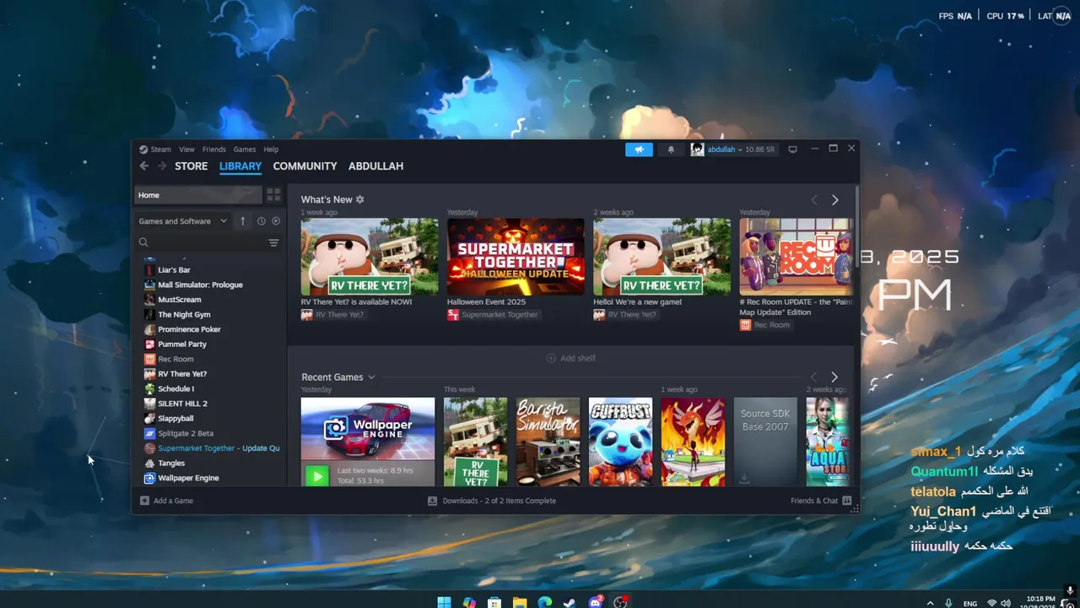Open Discord from the taskbar

point(596,602)
